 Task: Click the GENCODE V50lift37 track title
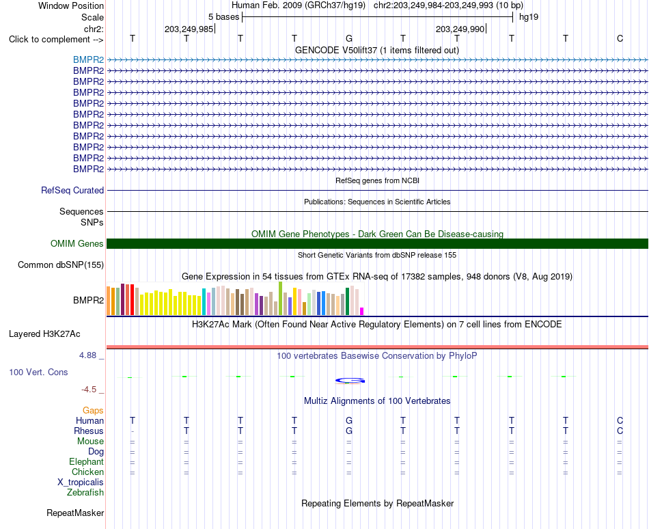(x=377, y=50)
